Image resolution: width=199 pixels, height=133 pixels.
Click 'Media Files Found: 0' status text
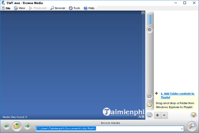(15, 117)
